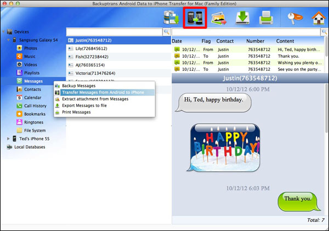329x231 pixels.
Task: Sort by the Contact column header
Action: pos(225,41)
